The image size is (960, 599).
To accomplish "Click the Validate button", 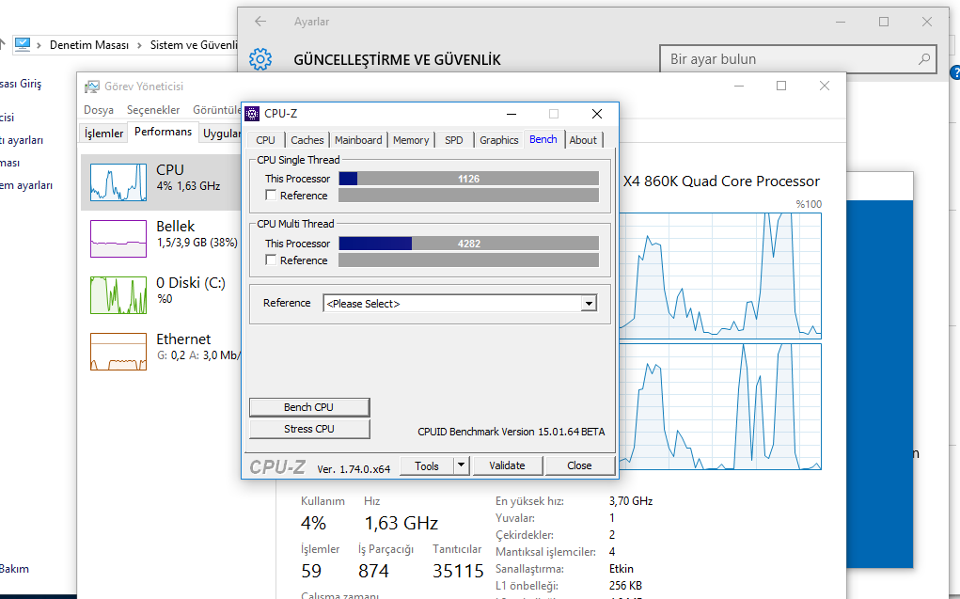I will click(507, 465).
